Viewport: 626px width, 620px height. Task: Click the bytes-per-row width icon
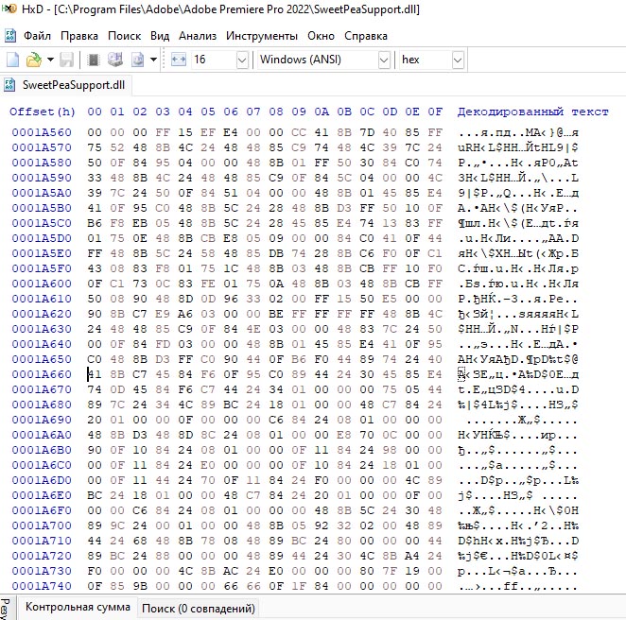(x=179, y=60)
